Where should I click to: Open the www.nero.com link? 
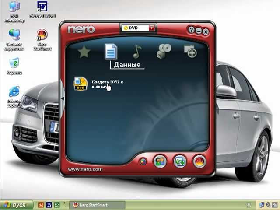(x=85, y=169)
